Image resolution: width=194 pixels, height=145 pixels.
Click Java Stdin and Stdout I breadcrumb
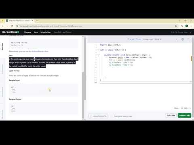click(x=63, y=32)
